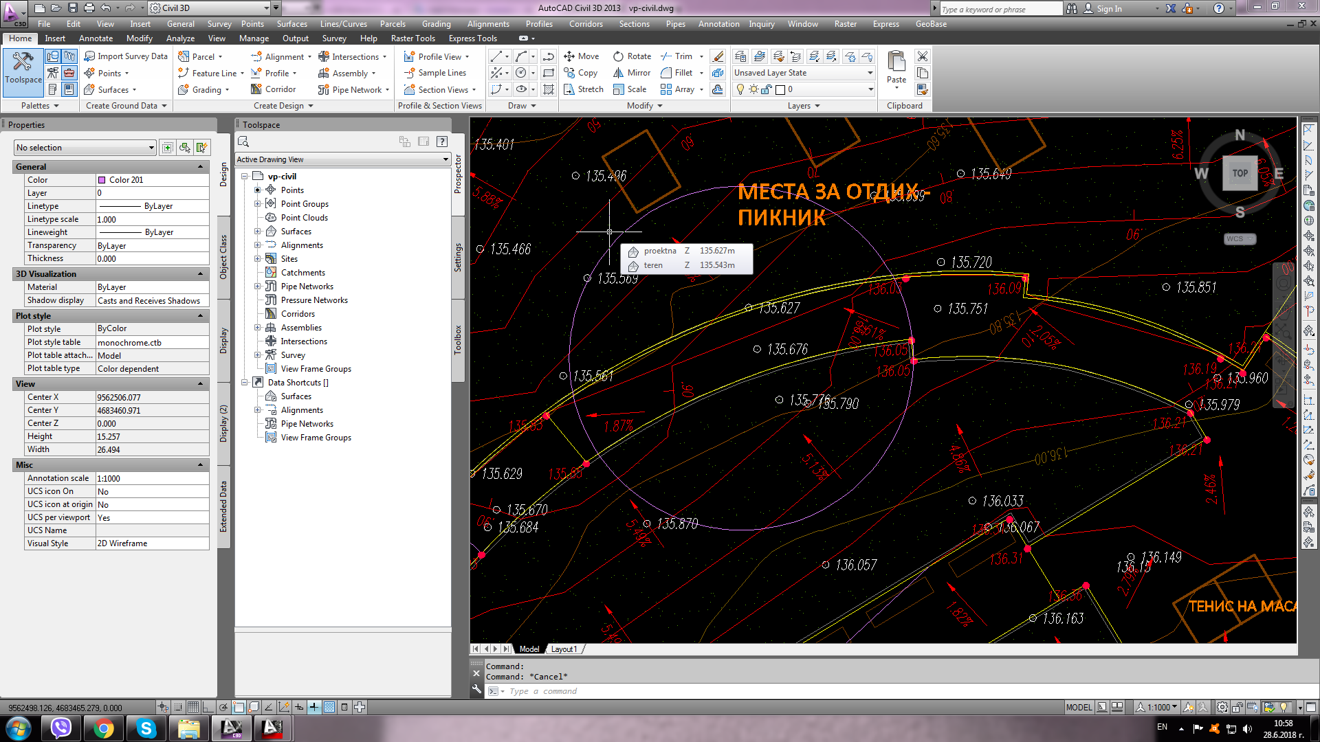Expand the Surfaces tree node
Image resolution: width=1320 pixels, height=742 pixels.
pos(258,232)
